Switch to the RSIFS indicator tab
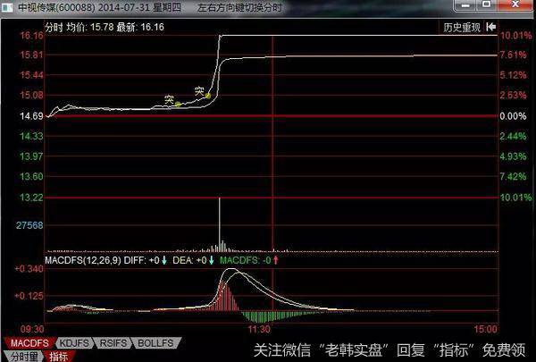Viewport: 536px width, 362px height. 113,343
